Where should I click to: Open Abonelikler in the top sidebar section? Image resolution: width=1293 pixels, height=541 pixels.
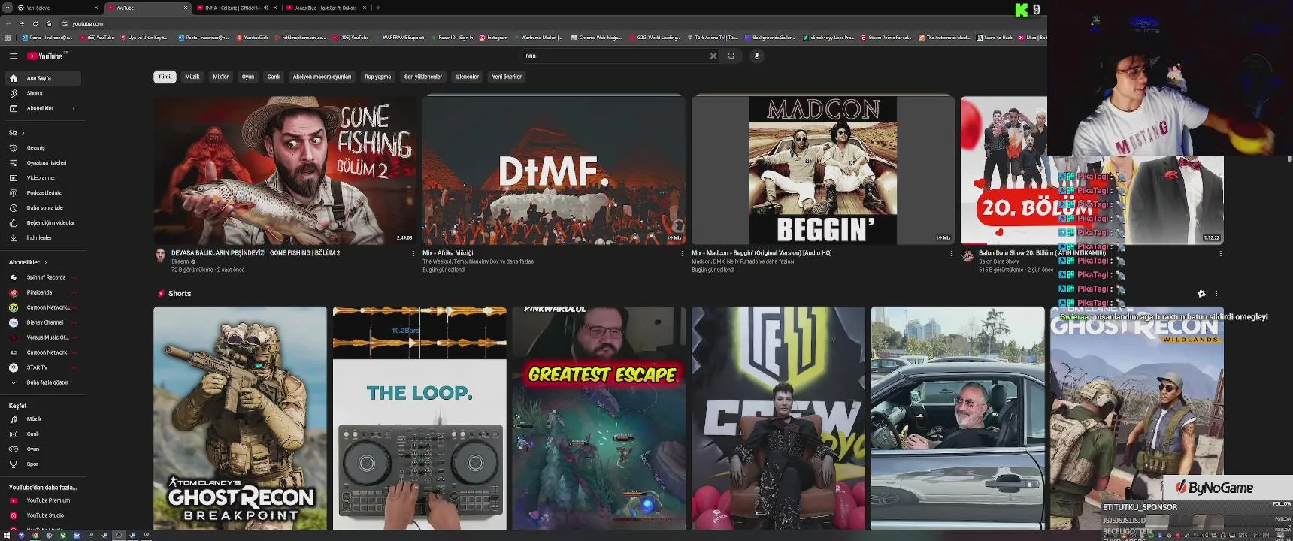pos(42,108)
